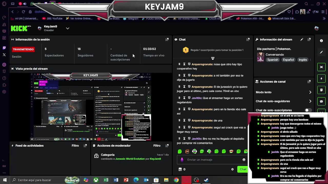This screenshot has height=184, width=328.
Task: Click the Regala 1 suscripción banner
Action: [213, 50]
